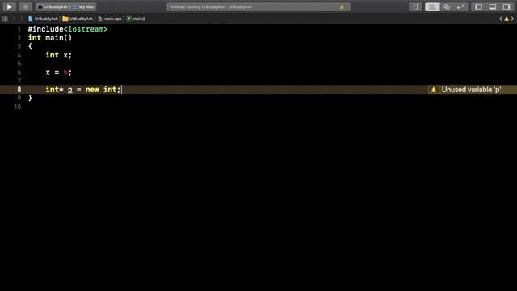This screenshot has height=291, width=517.
Task: Run the project with the Play button
Action: pos(9,6)
